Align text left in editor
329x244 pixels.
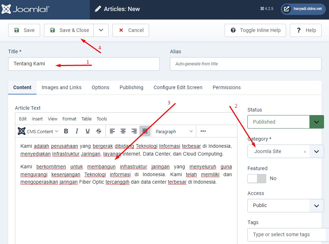tap(112, 131)
